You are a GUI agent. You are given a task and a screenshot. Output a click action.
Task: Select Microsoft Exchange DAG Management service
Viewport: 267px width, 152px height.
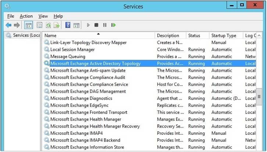pos(150,91)
